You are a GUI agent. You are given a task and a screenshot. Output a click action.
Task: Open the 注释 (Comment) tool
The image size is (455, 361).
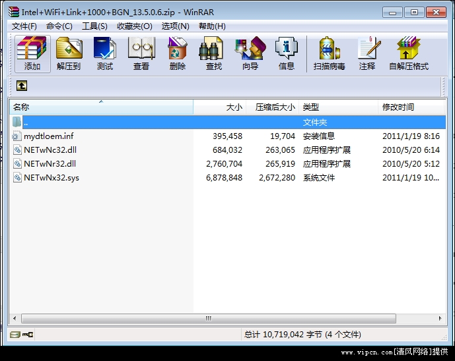pyautogui.click(x=367, y=54)
